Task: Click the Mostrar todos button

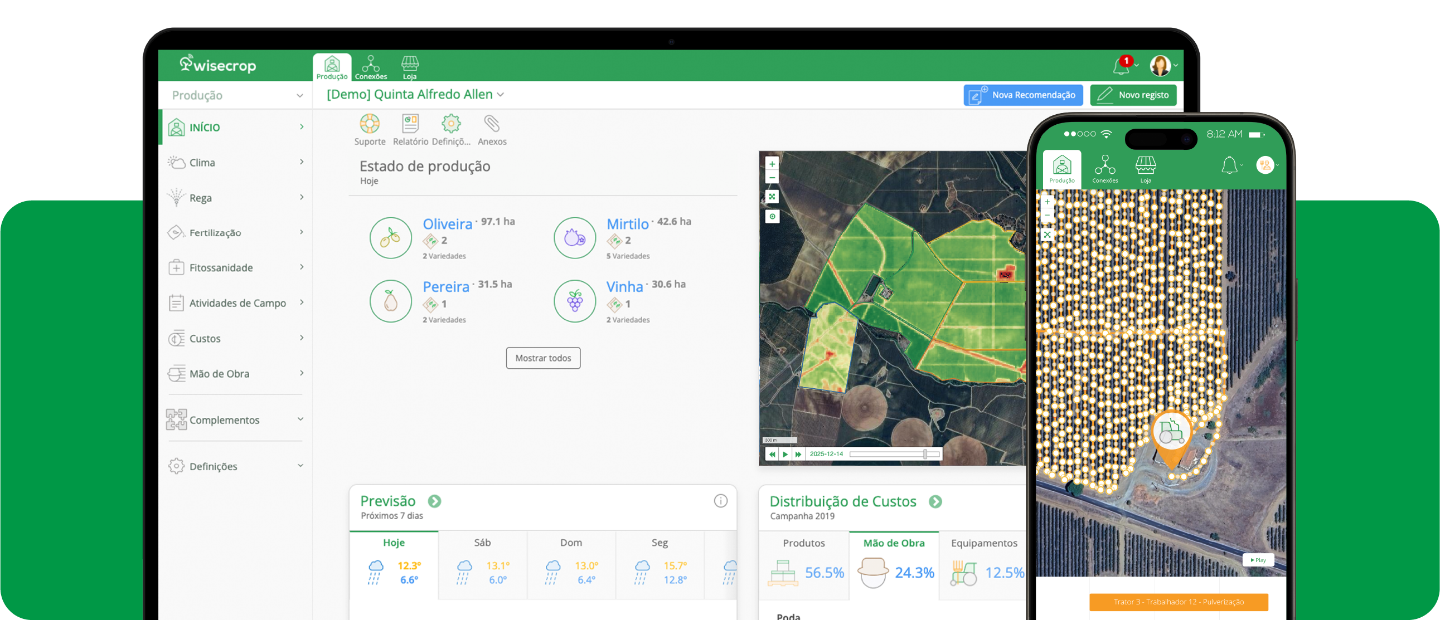Action: (543, 358)
